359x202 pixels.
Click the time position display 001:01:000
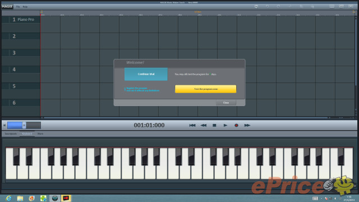(x=149, y=125)
